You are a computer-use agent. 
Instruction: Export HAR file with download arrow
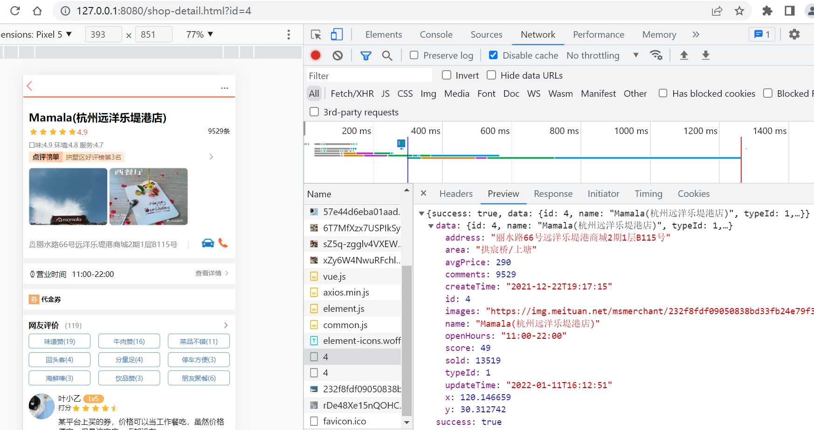(706, 55)
